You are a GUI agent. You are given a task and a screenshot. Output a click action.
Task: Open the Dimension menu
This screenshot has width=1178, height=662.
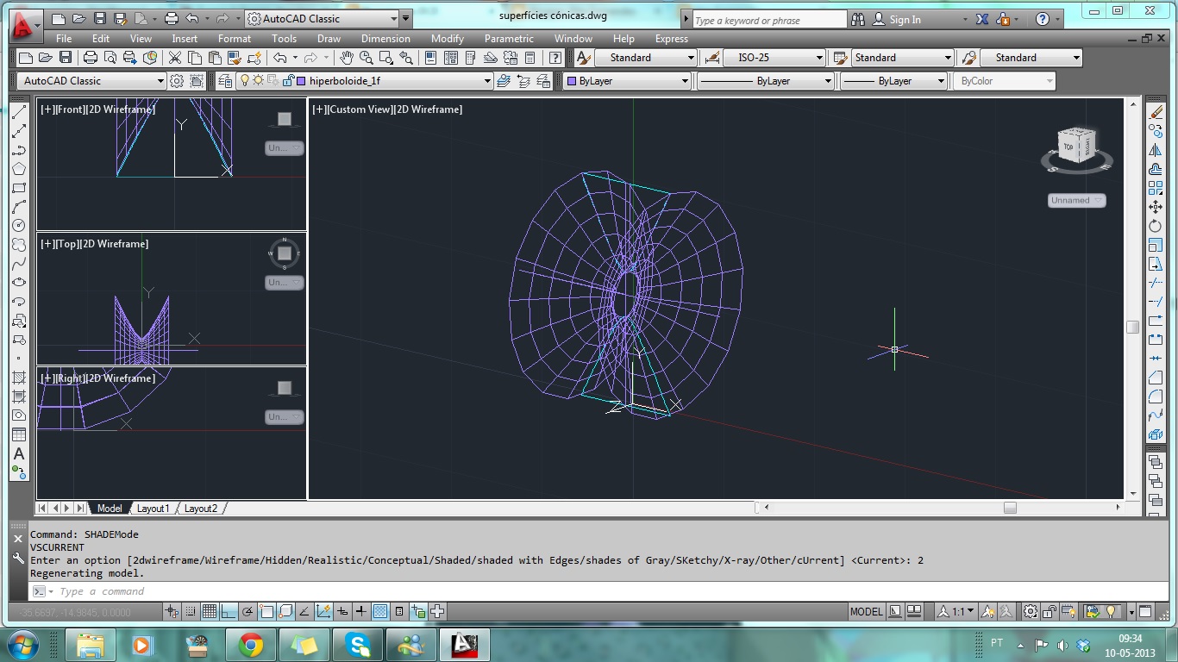point(385,39)
